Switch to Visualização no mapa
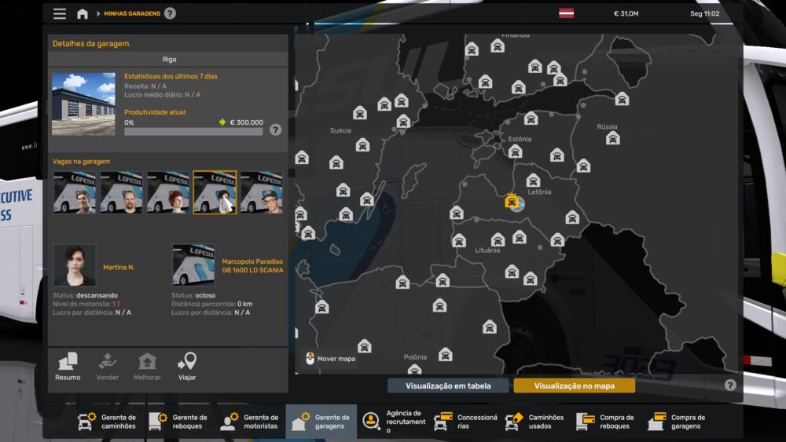The height and width of the screenshot is (442, 786). 574,385
